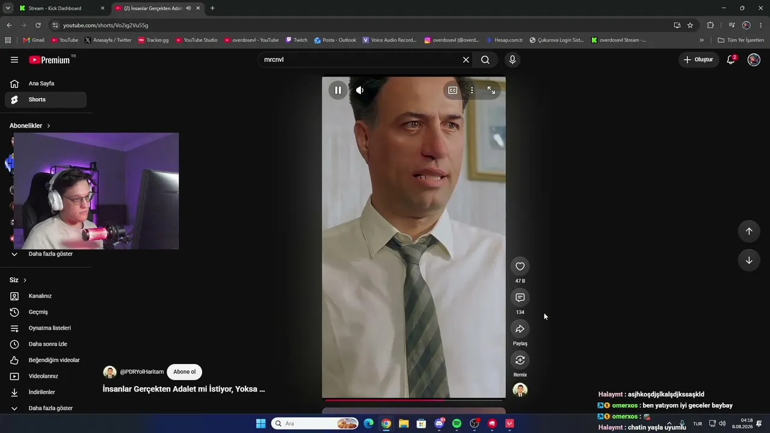Open İndirilenler in the sidebar
Viewport: 770px width, 433px height.
[46, 392]
